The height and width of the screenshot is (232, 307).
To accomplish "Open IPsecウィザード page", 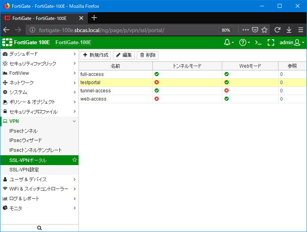I will point(39,140).
